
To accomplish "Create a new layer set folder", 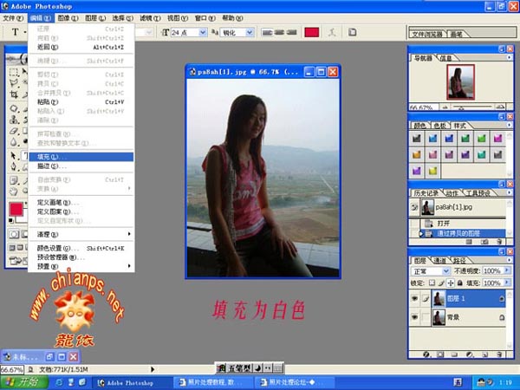I will (x=454, y=354).
